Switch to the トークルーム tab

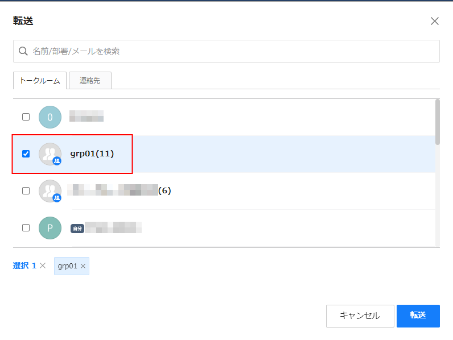(40, 81)
